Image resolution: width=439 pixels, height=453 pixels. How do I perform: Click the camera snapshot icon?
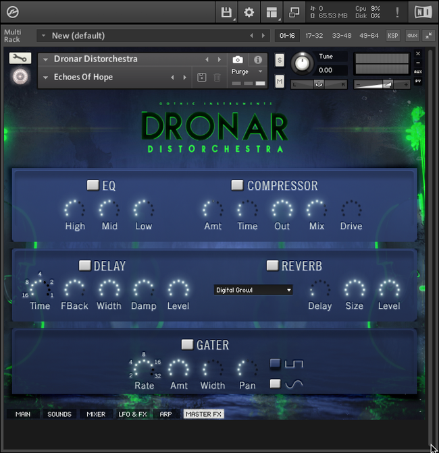[x=238, y=60]
